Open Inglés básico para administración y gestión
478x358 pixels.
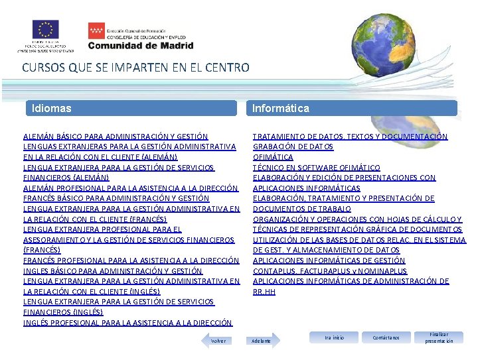coord(113,271)
